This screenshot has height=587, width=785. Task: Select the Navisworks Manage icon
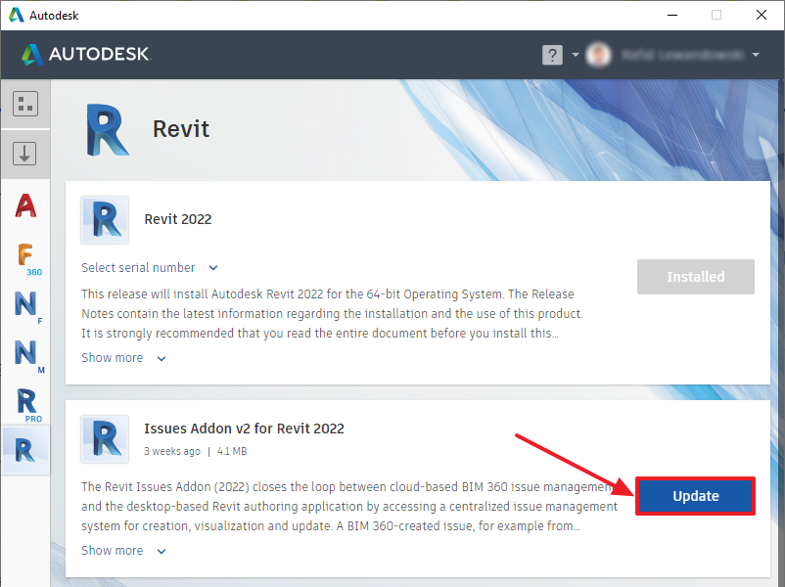pos(25,353)
